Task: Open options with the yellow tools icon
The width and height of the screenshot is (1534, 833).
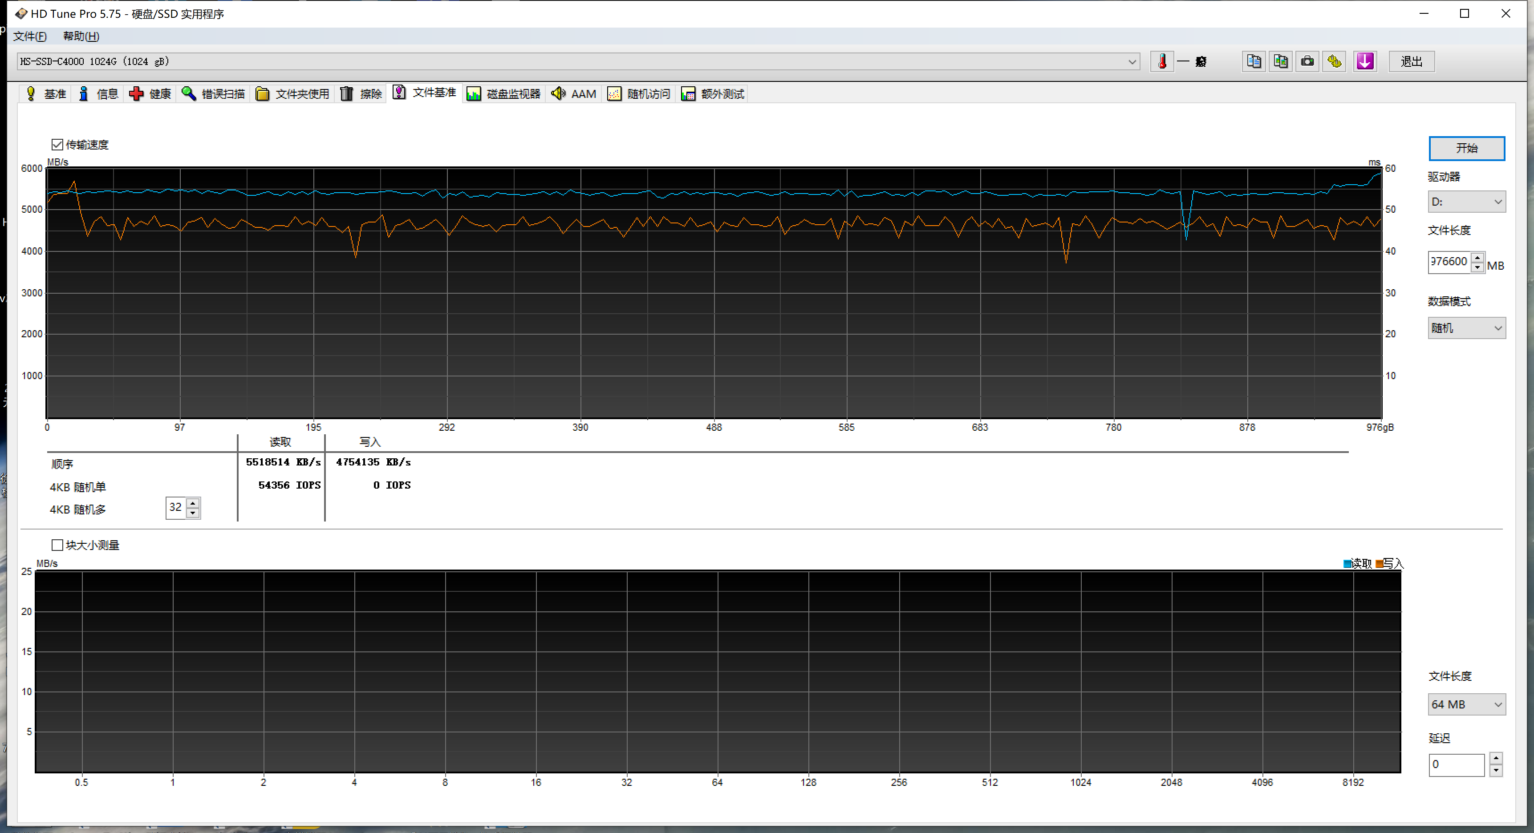Action: pos(1335,61)
